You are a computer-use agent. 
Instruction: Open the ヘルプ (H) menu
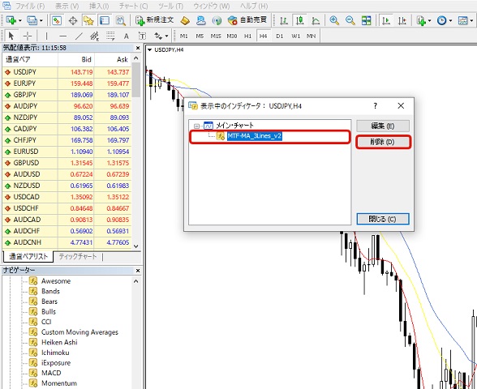[254, 6]
